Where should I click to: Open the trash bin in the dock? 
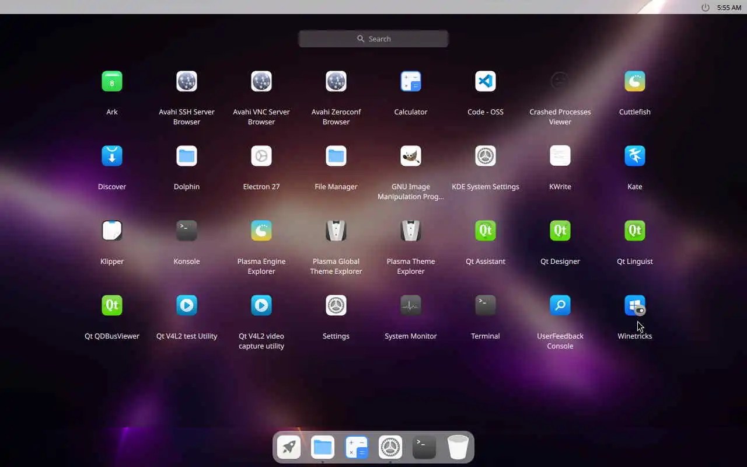(458, 448)
